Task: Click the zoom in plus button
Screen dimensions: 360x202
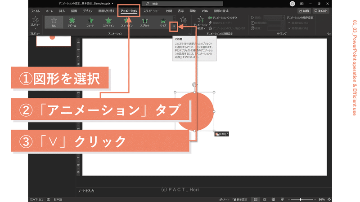Action: (x=315, y=199)
